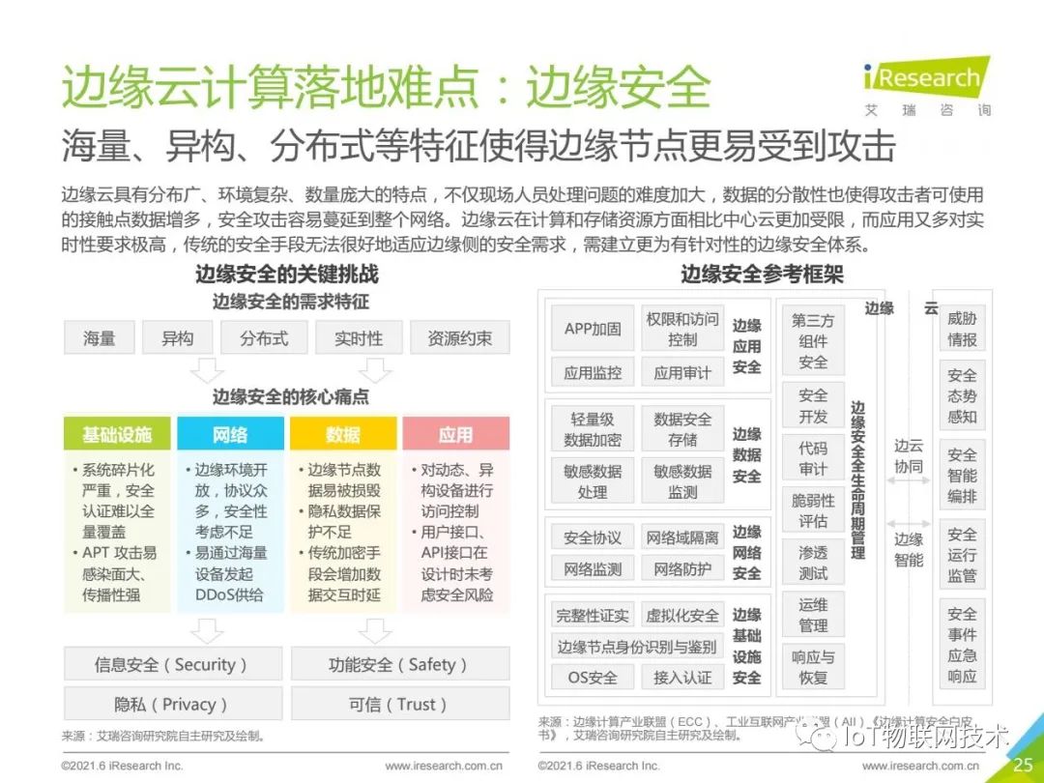The width and height of the screenshot is (1044, 783).
Task: Click the 分布式 box
Action: (264, 337)
